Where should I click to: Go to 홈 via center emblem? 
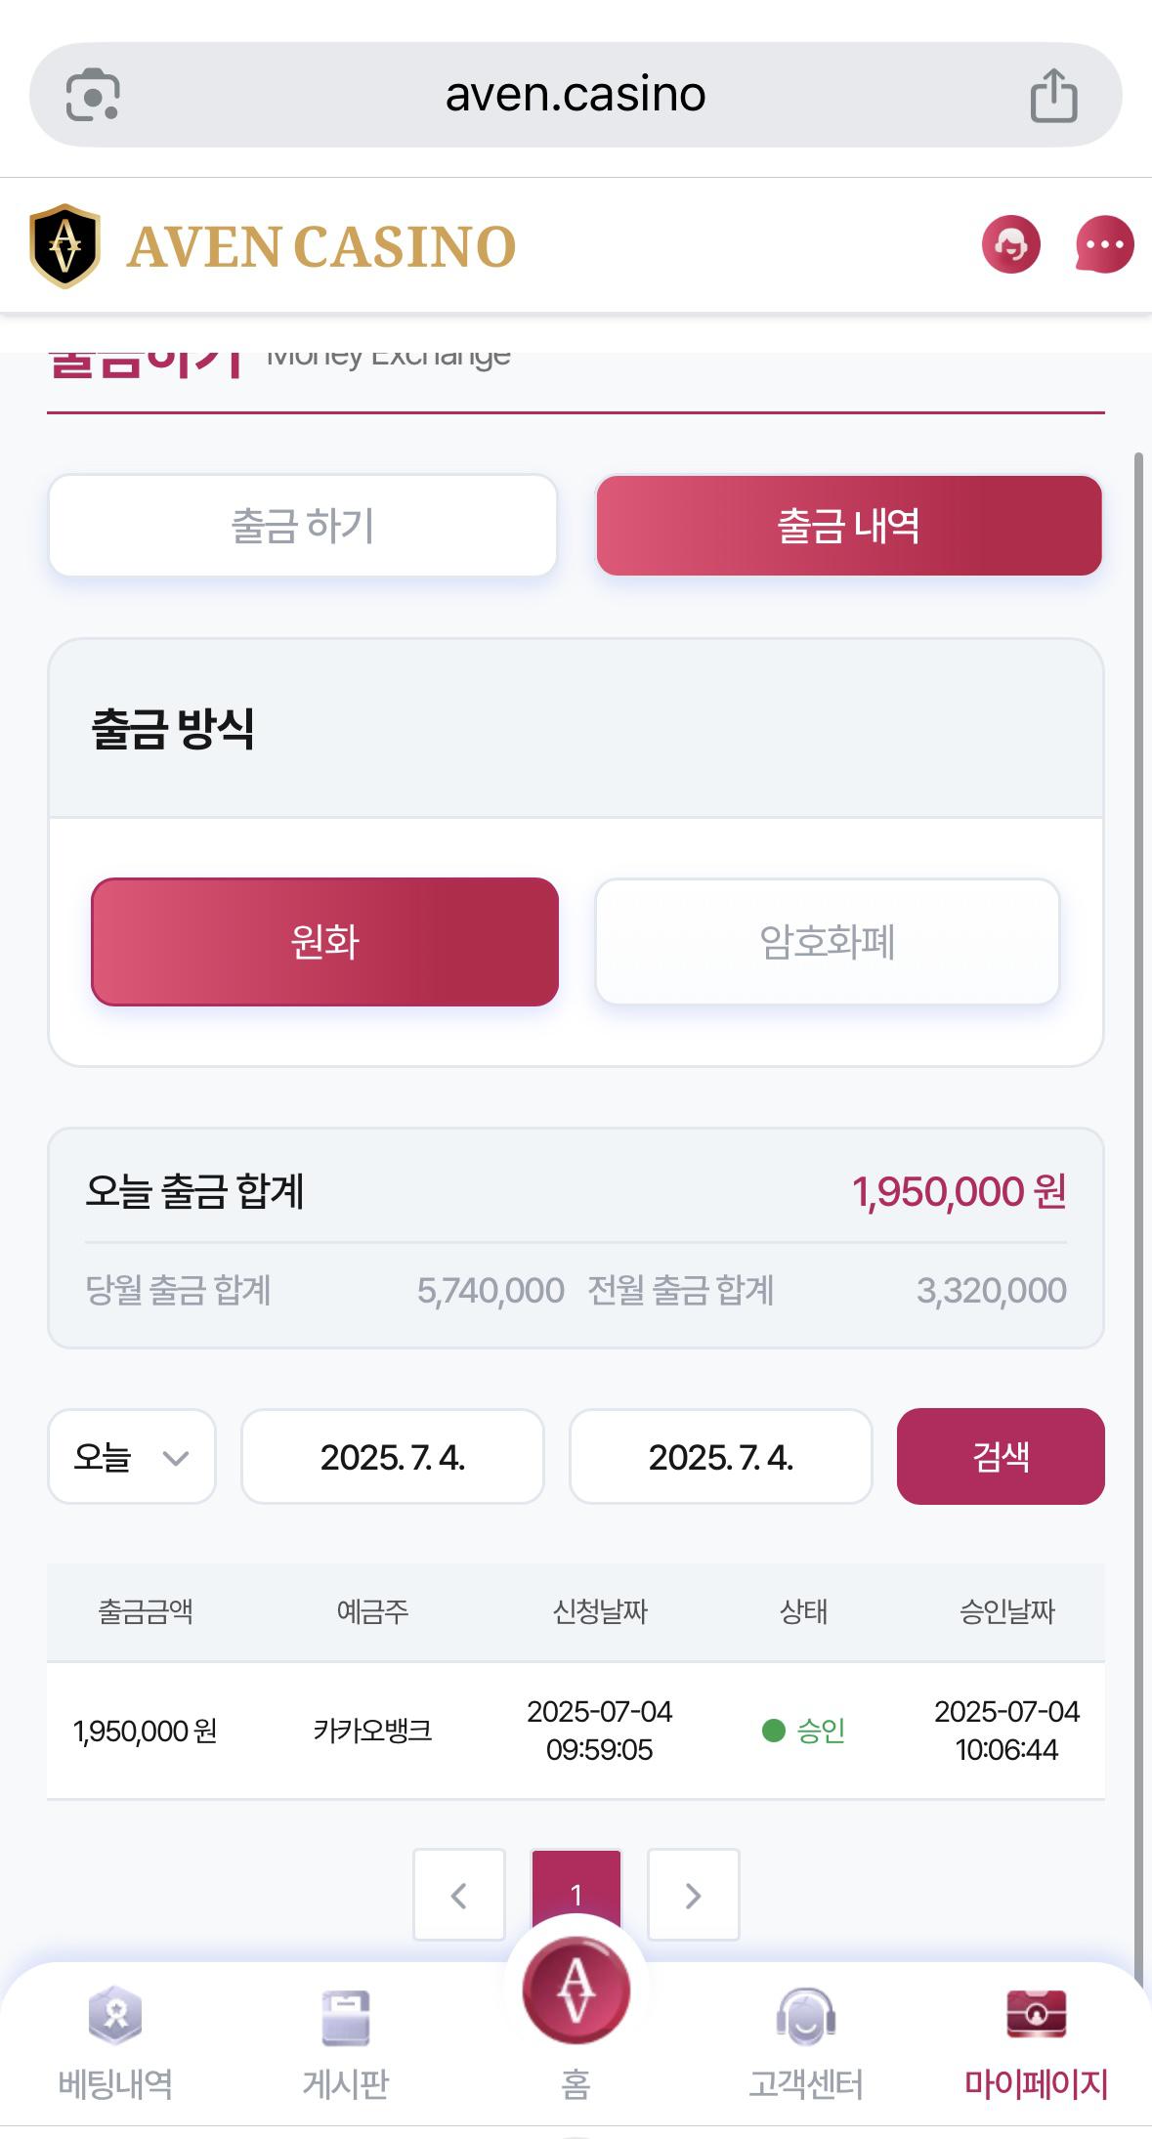point(576,1990)
